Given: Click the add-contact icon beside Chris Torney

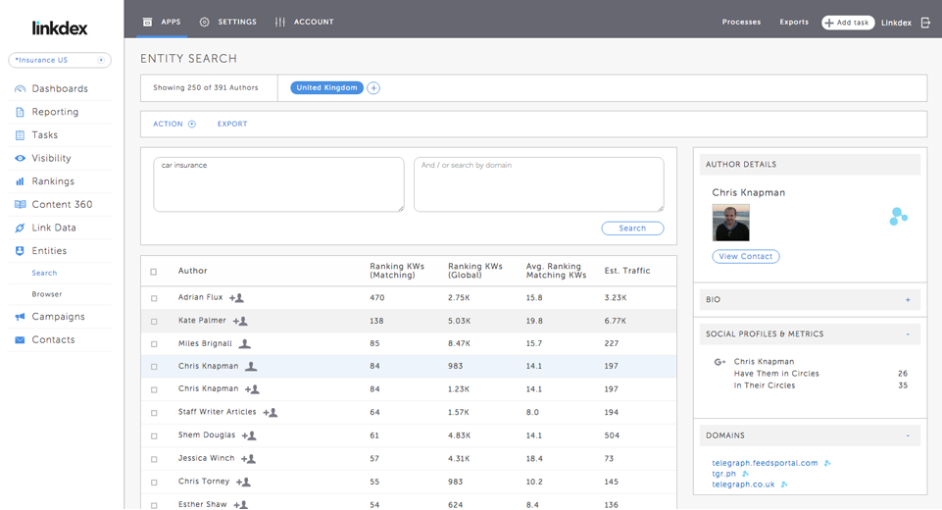Looking at the screenshot, I should tap(243, 482).
